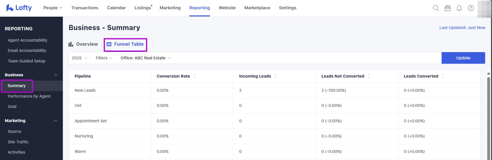Open the notifications bell icon
This screenshot has height=160, width=492.
pyautogui.click(x=459, y=8)
